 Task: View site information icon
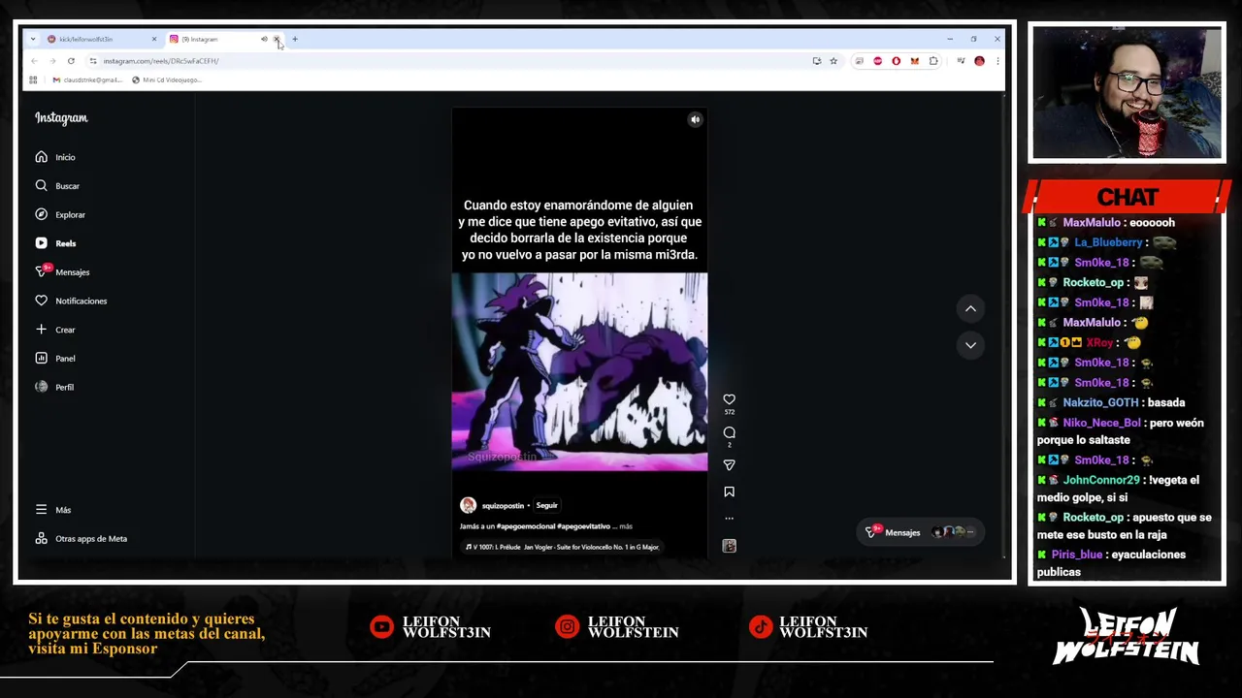pos(92,61)
